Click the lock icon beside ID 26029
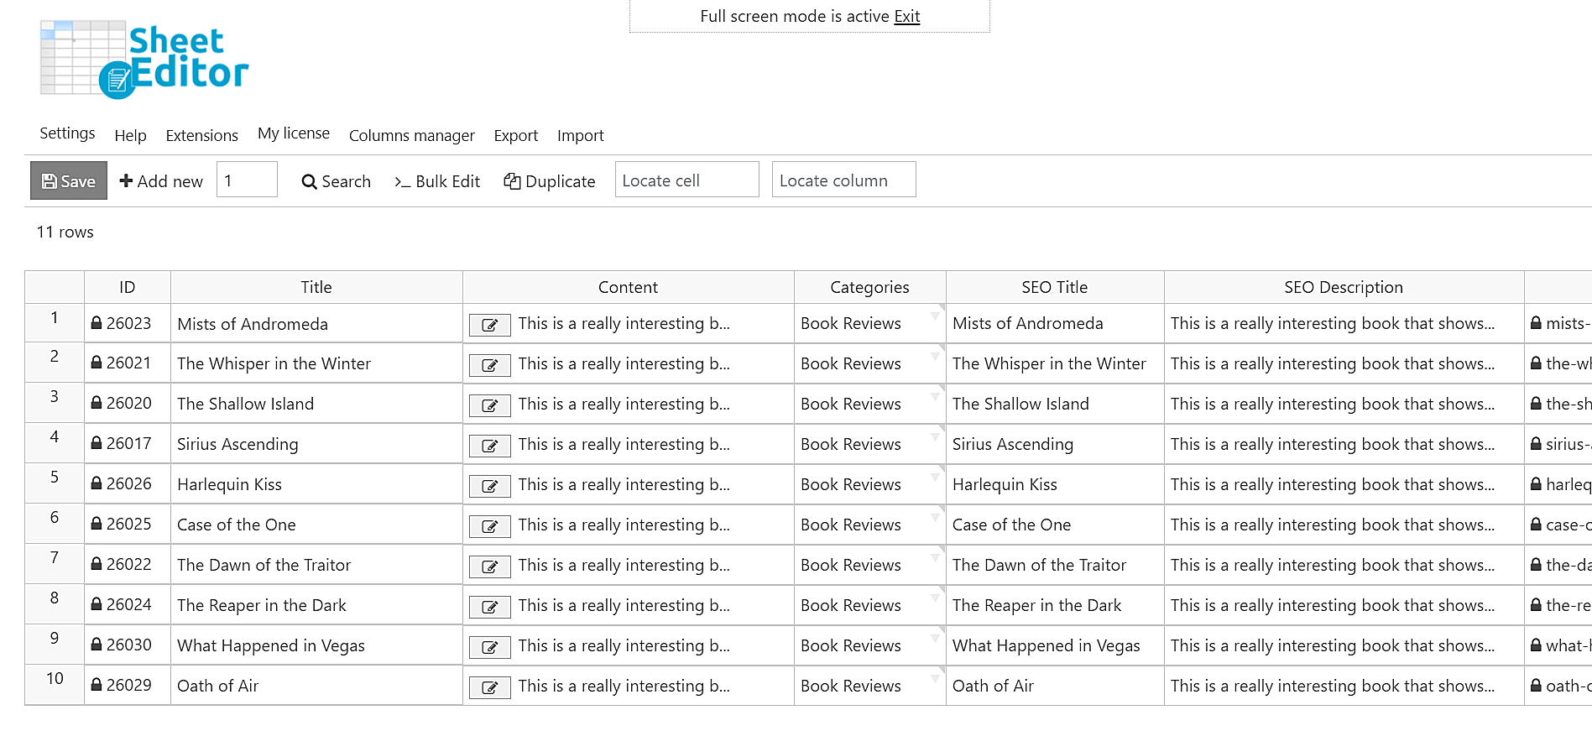Viewport: 1592px width, 731px height. [97, 685]
